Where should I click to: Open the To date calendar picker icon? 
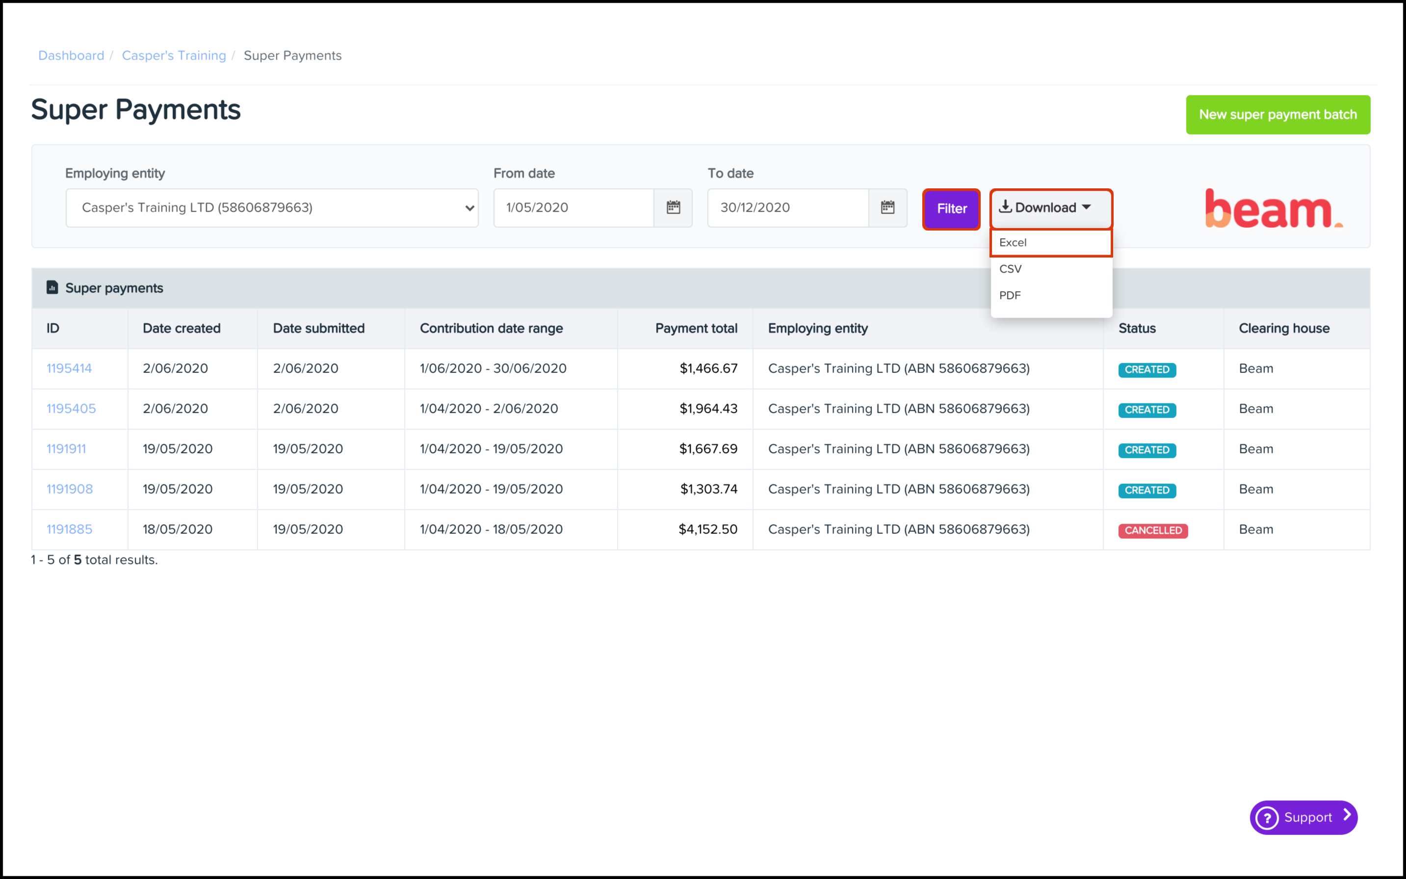click(x=887, y=207)
